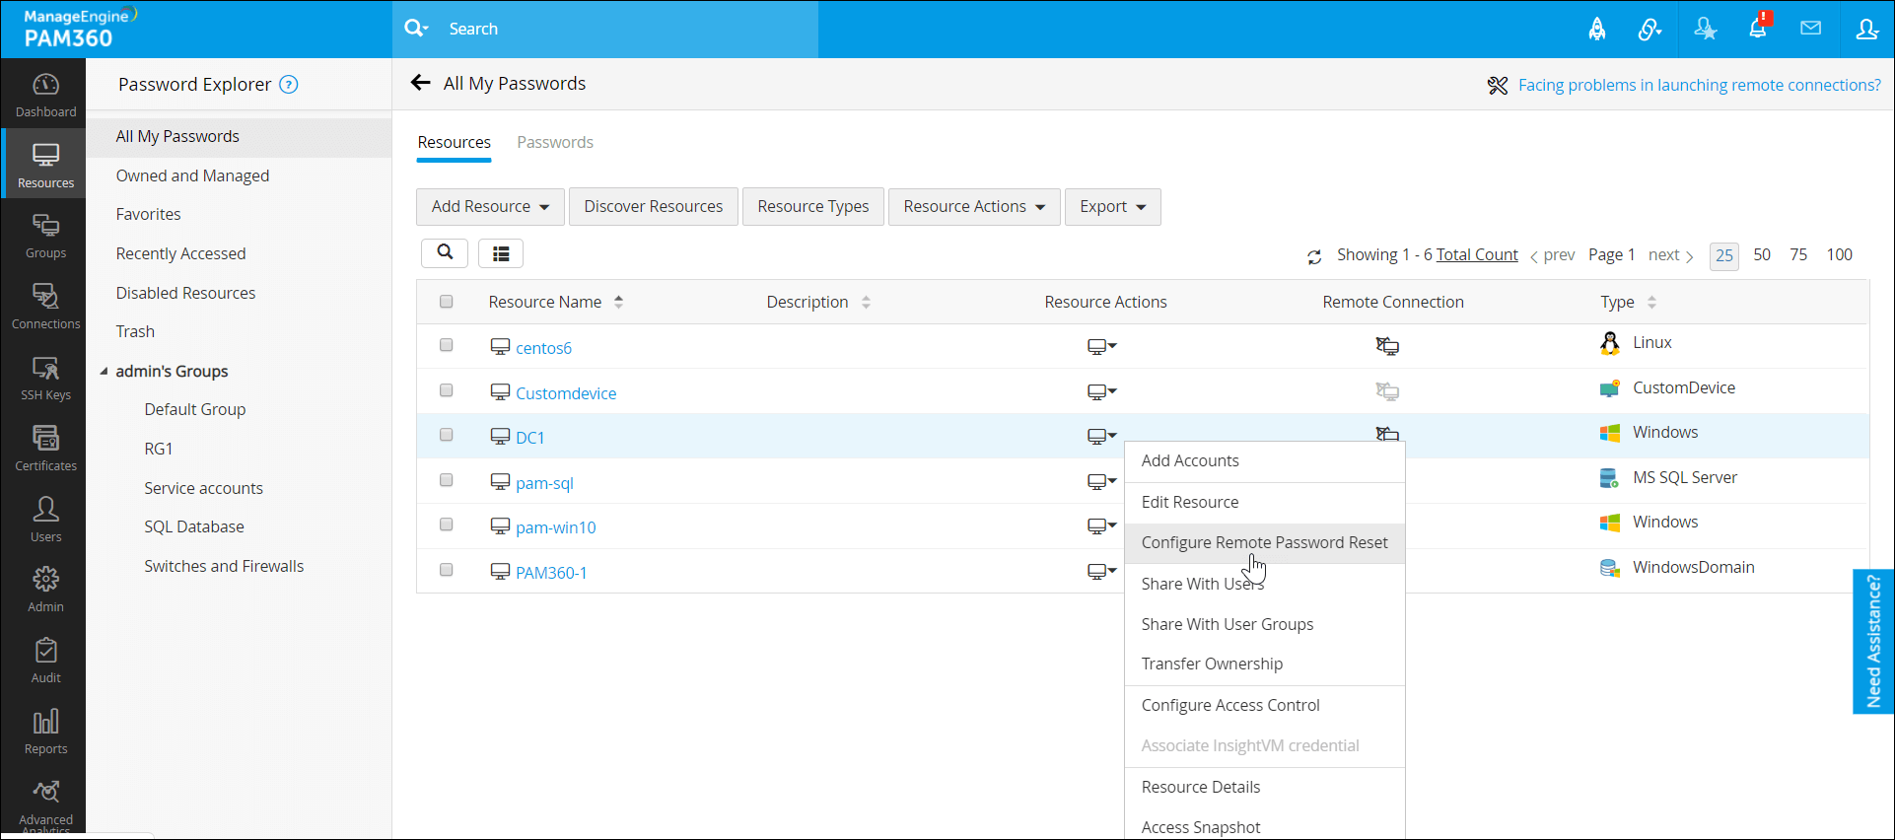Screen dimensions: 1895x840
Task: Switch to the Passwords tab
Action: (555, 142)
